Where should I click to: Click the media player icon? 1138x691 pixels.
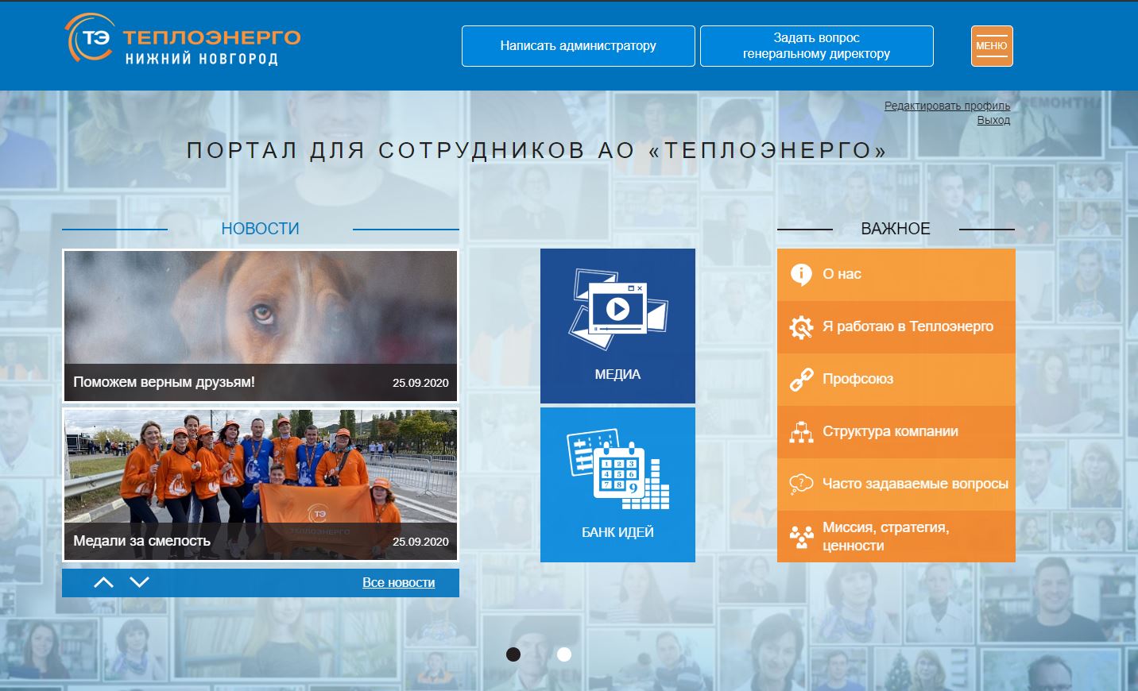click(x=617, y=309)
